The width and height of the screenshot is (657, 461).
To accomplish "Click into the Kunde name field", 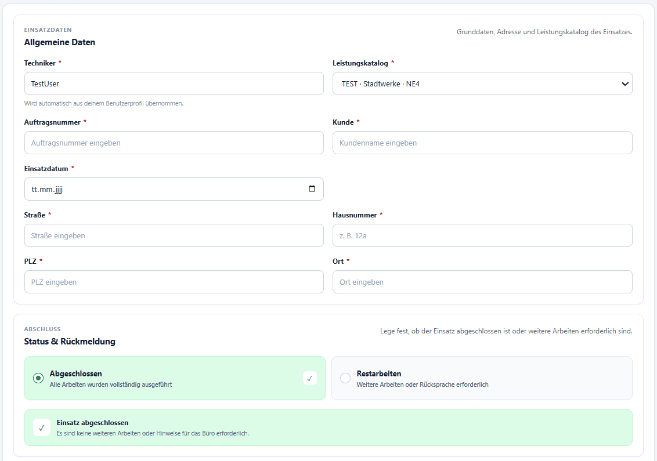I will click(x=482, y=143).
